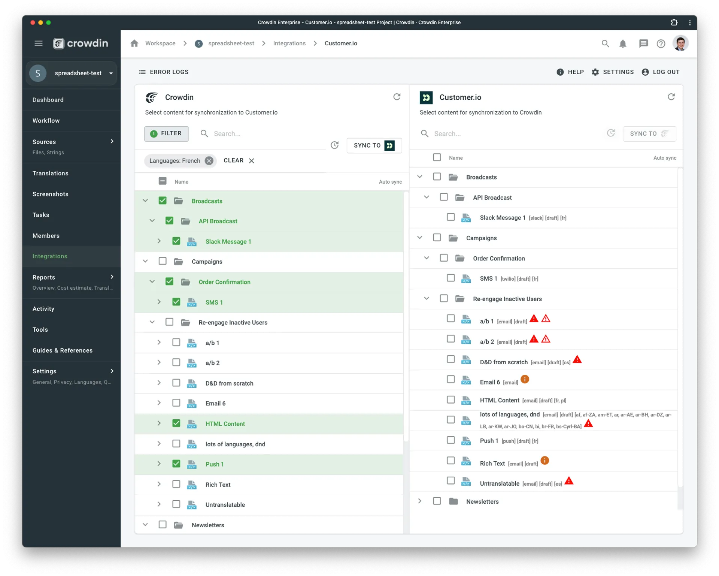The image size is (719, 576).
Task: Click orange info icon next to Rich Text
Action: (x=545, y=461)
